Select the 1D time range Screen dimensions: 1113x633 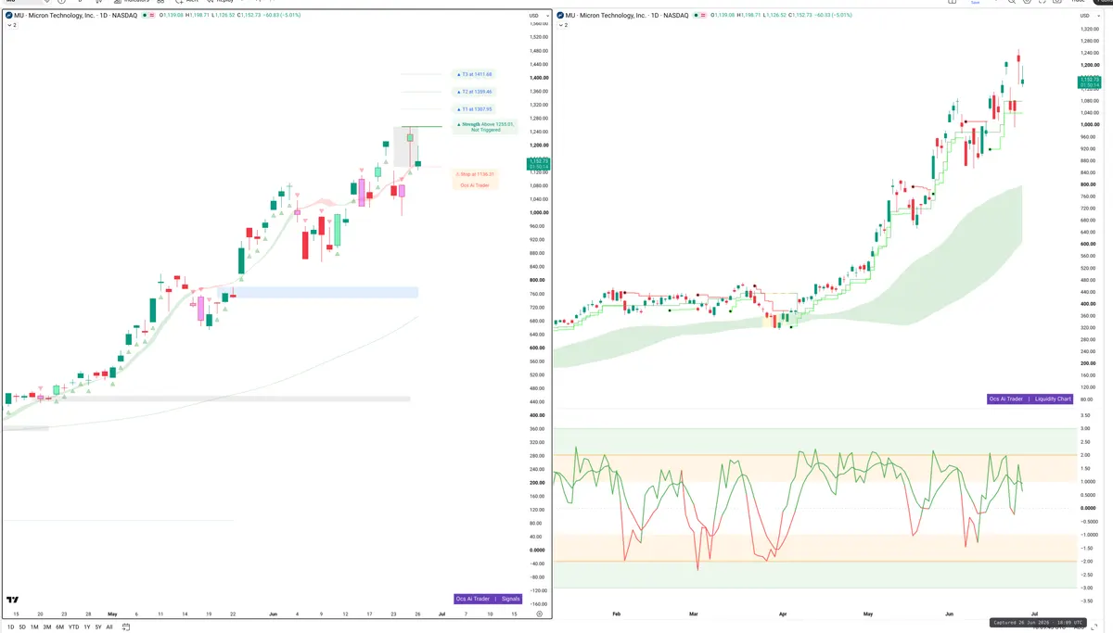tap(11, 627)
